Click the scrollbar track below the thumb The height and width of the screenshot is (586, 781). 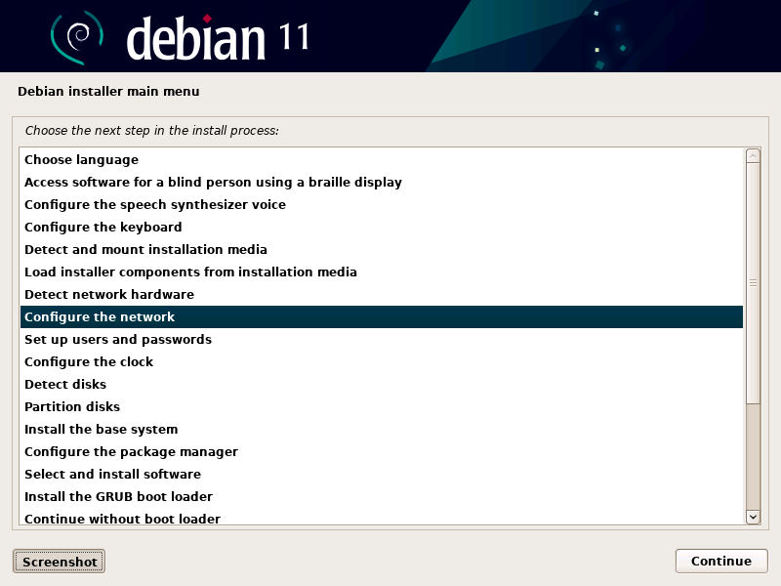tap(753, 456)
